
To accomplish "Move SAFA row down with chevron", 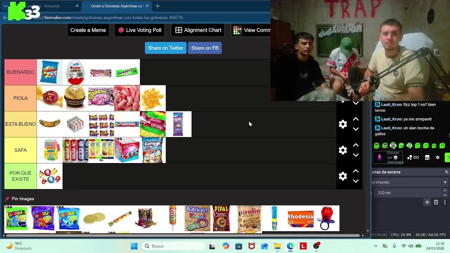I will (x=355, y=155).
